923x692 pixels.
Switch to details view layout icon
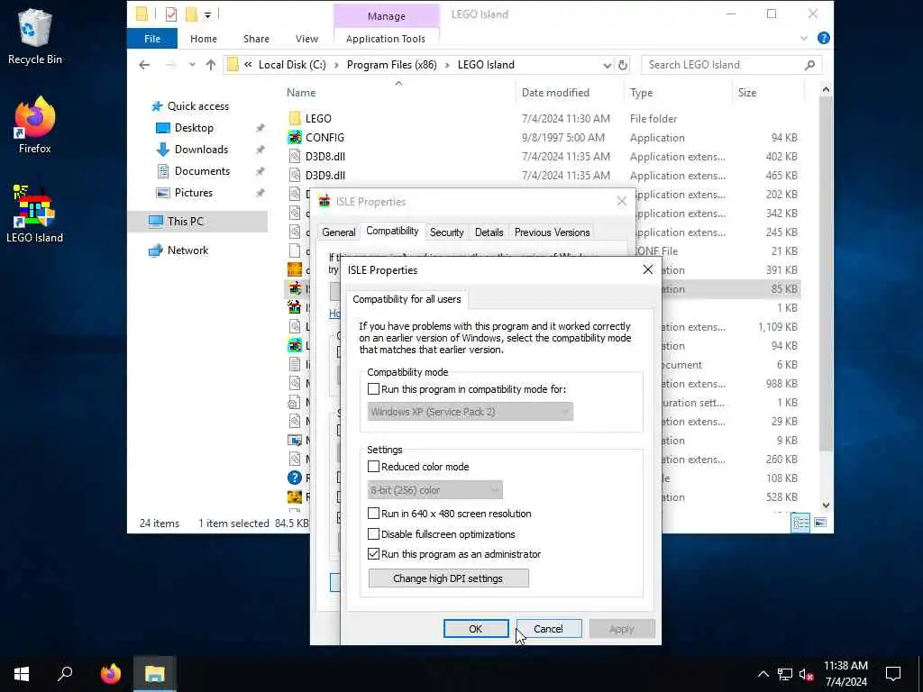tap(800, 523)
